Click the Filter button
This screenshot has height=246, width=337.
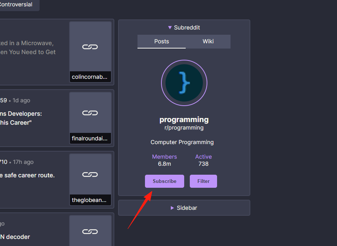tap(203, 181)
